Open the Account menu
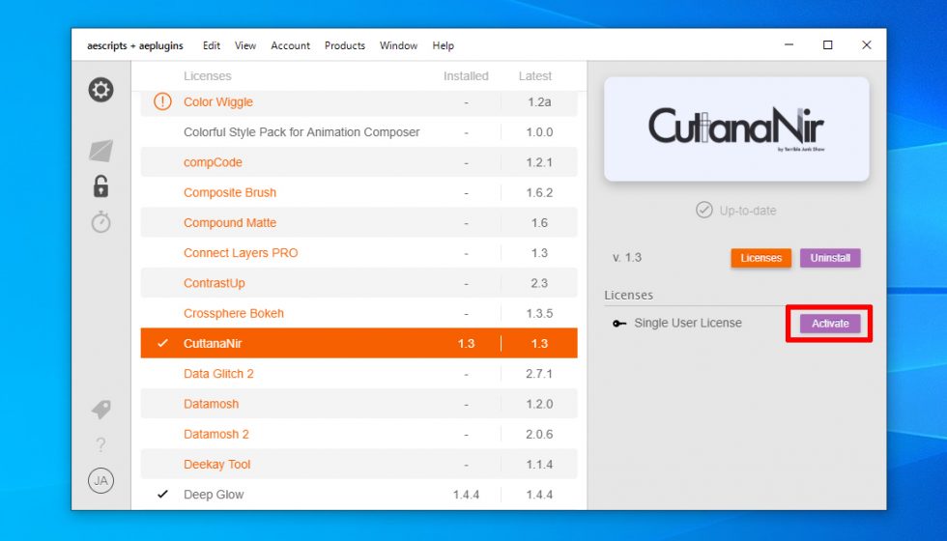This screenshot has width=947, height=541. [x=291, y=46]
